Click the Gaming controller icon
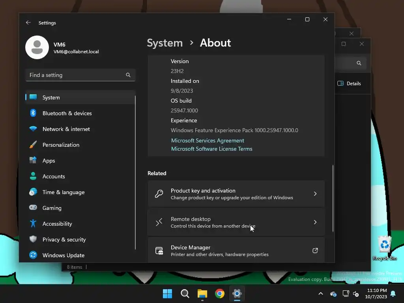404x303 pixels. [x=33, y=208]
